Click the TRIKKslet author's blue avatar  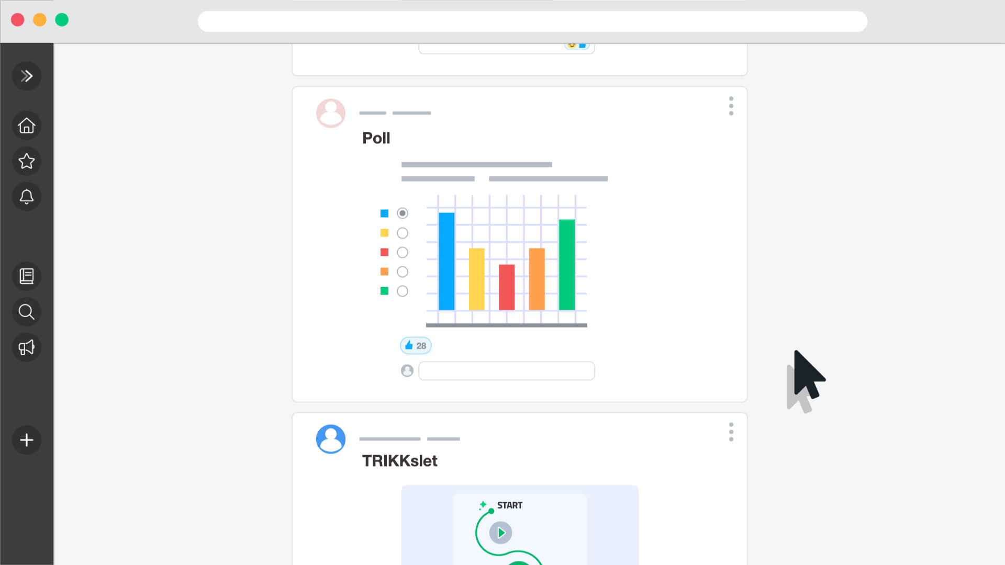[x=331, y=439]
